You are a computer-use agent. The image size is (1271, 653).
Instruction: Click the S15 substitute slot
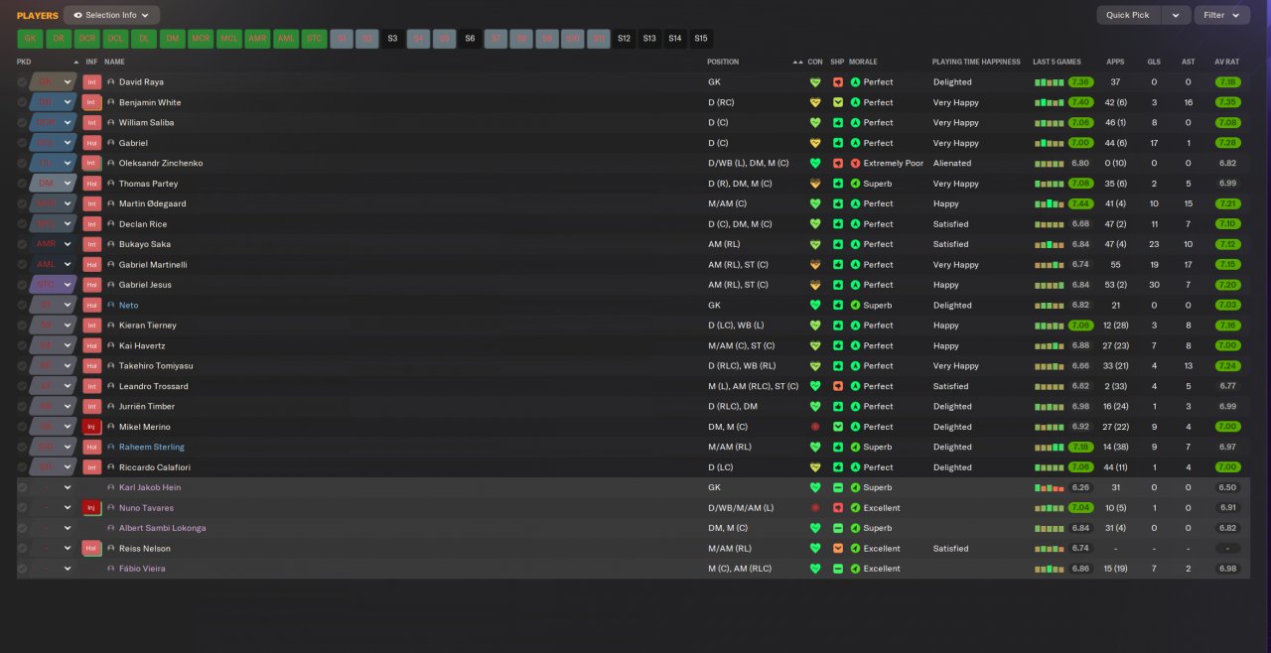point(701,39)
